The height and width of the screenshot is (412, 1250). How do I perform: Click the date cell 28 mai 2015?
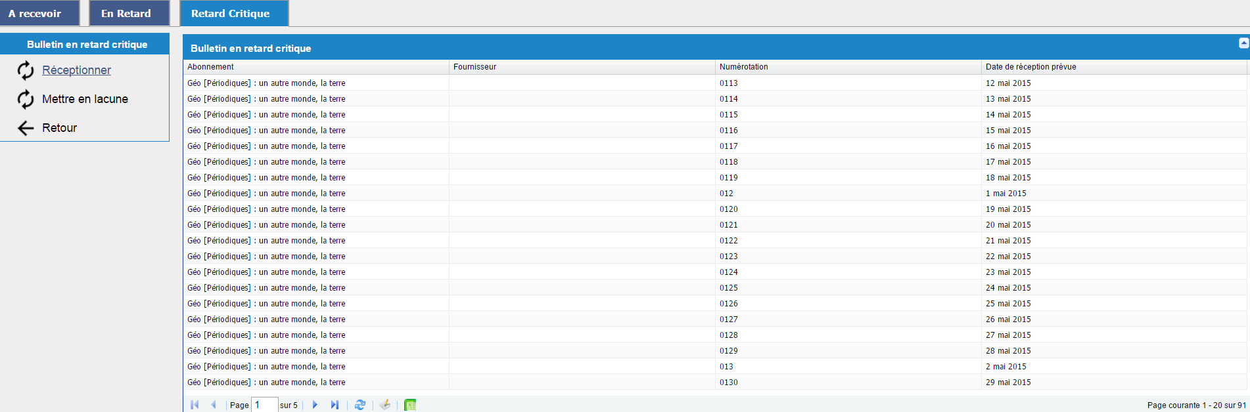pos(1115,351)
